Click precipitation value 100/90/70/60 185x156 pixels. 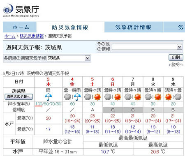(48, 104)
